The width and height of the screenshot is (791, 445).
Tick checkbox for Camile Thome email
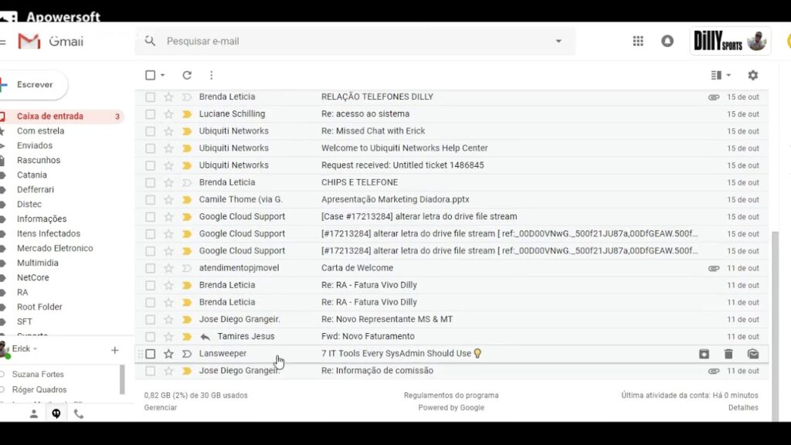coord(151,200)
